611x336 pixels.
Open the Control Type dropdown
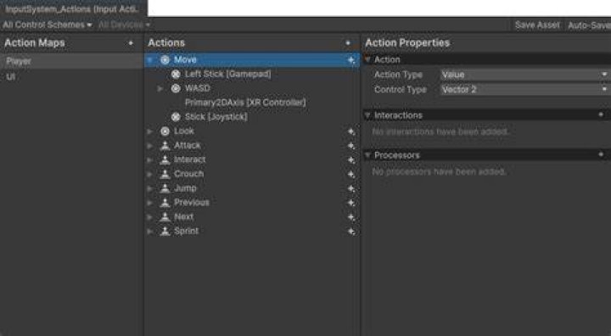[x=525, y=89]
